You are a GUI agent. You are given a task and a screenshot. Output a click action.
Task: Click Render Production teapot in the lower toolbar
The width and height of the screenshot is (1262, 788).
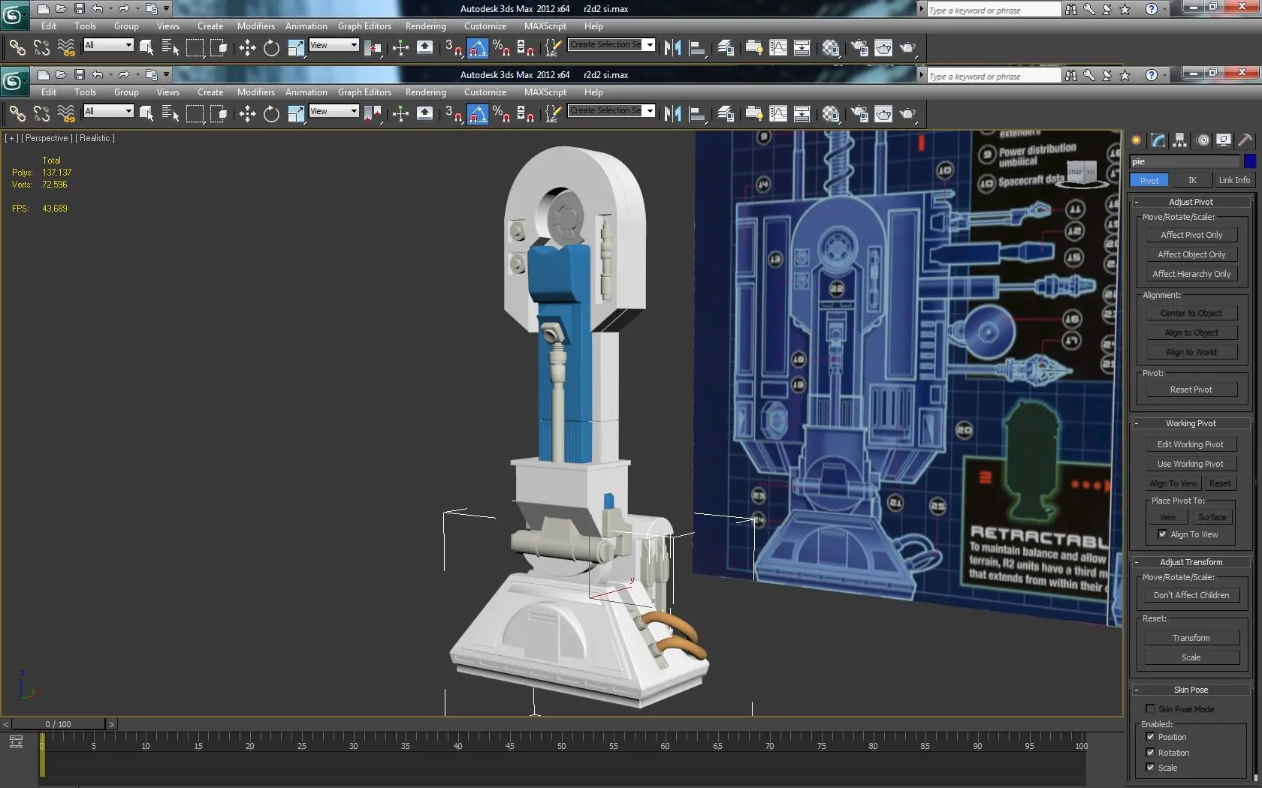point(907,114)
